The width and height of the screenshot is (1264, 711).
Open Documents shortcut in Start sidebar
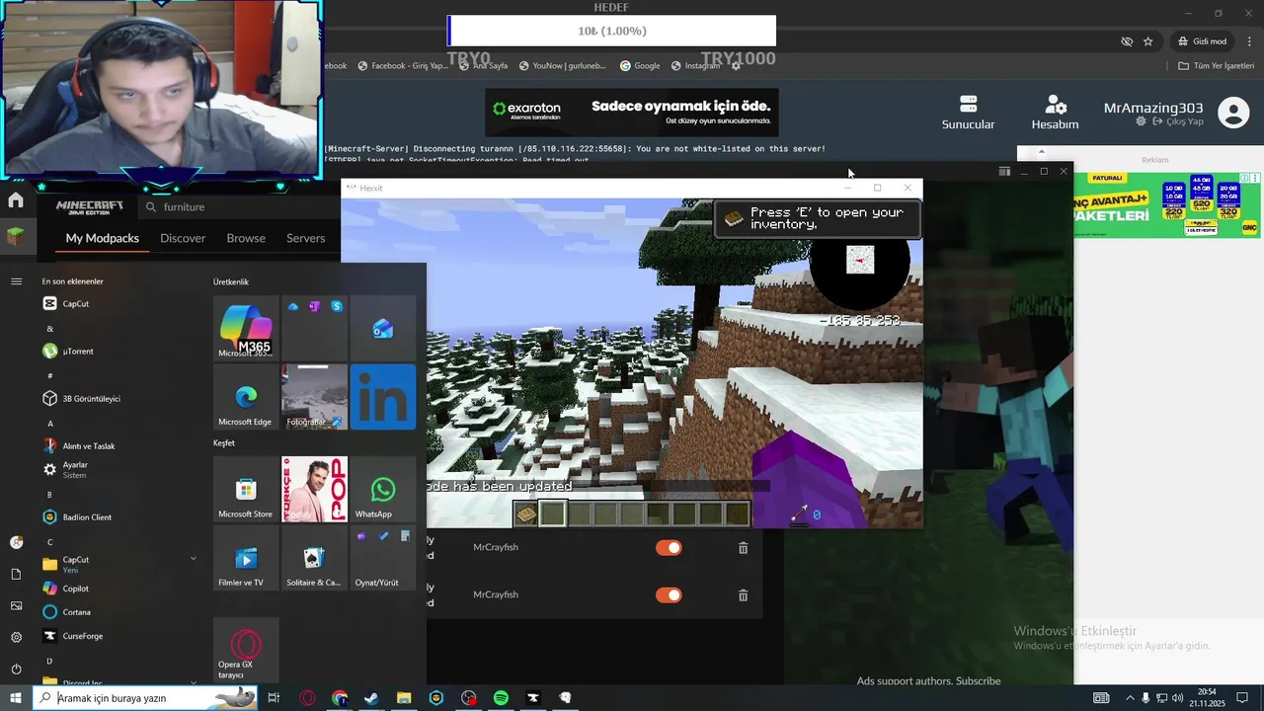pyautogui.click(x=16, y=574)
